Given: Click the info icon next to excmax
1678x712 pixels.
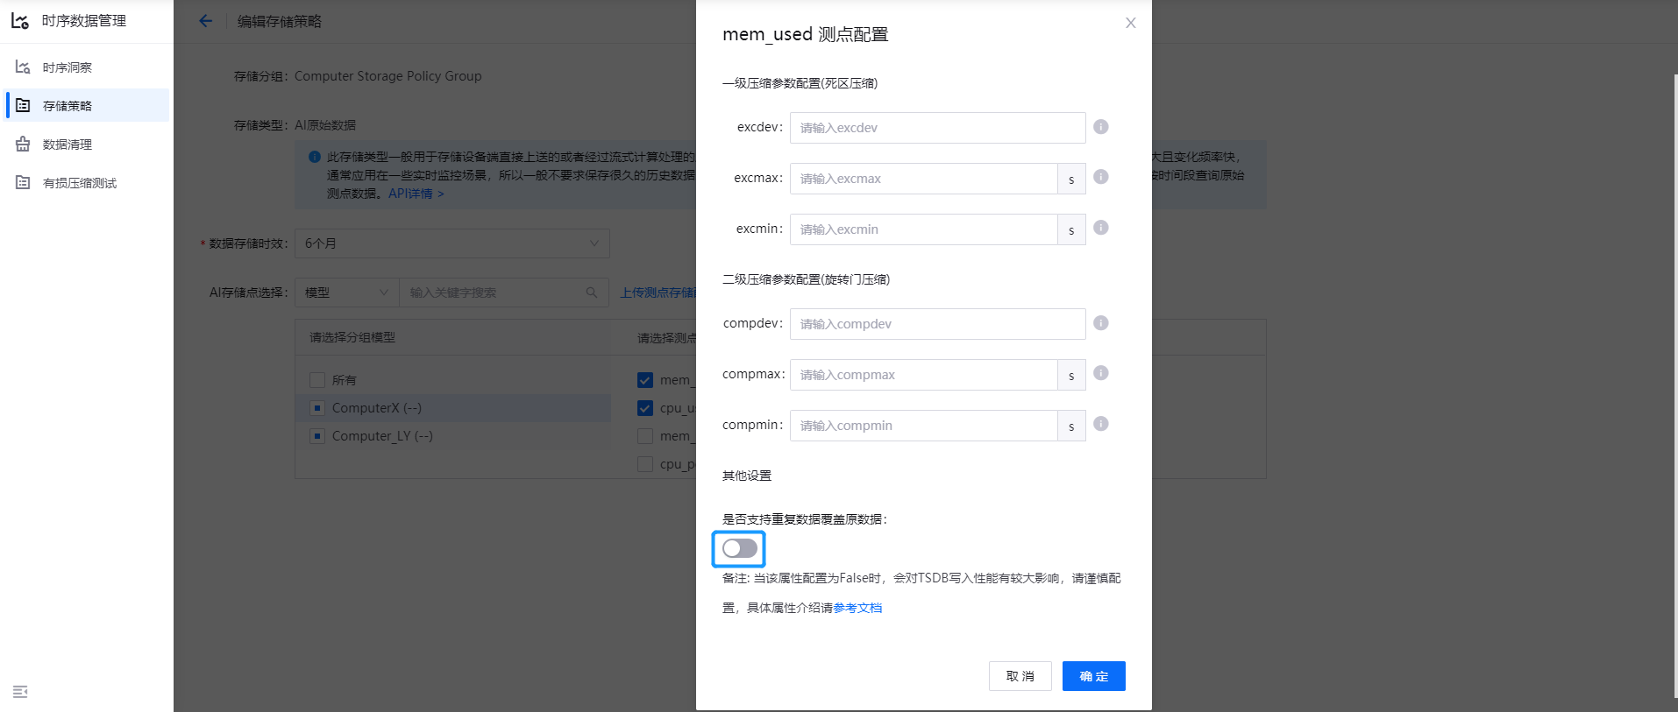Looking at the screenshot, I should tap(1101, 177).
